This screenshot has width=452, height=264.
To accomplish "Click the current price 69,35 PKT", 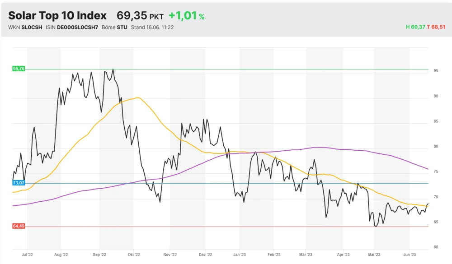I will (140, 16).
